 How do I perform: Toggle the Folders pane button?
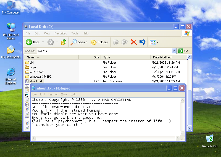click(x=99, y=42)
